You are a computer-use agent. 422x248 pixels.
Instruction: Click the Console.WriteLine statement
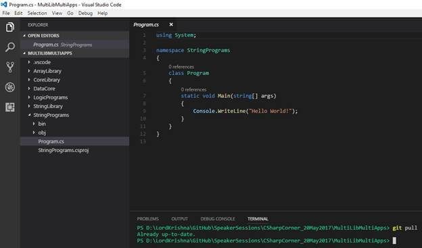(x=245, y=111)
